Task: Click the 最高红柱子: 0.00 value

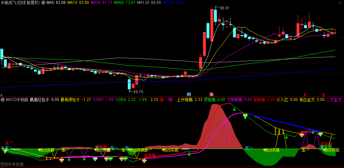Action: tap(45, 100)
